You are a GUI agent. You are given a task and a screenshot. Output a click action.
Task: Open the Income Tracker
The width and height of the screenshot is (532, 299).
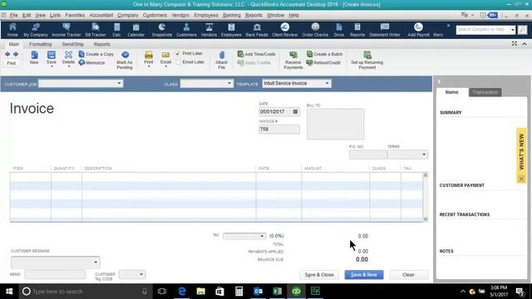point(66,30)
